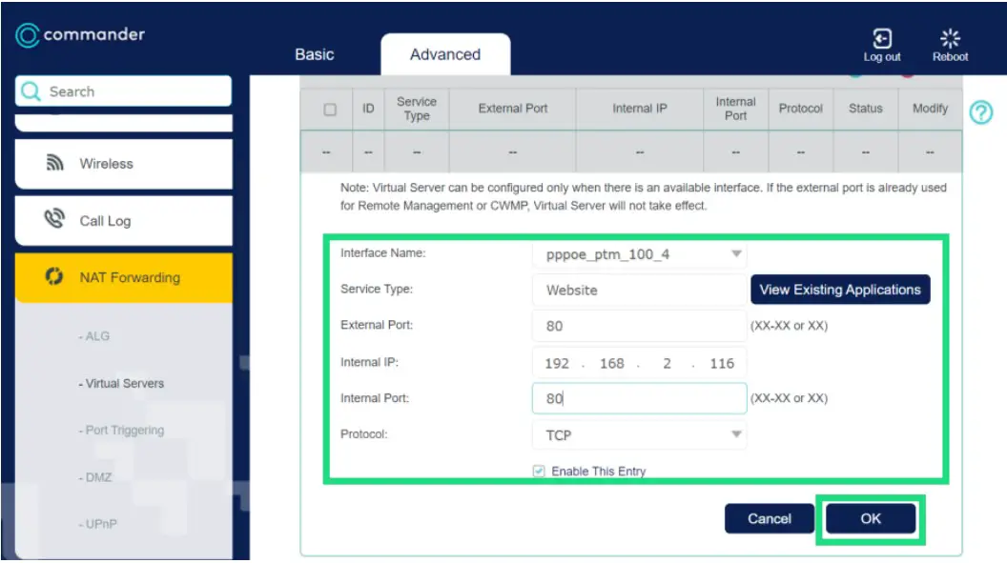This screenshot has height=563, width=1007.
Task: Click the Service Type column header
Action: (x=416, y=109)
